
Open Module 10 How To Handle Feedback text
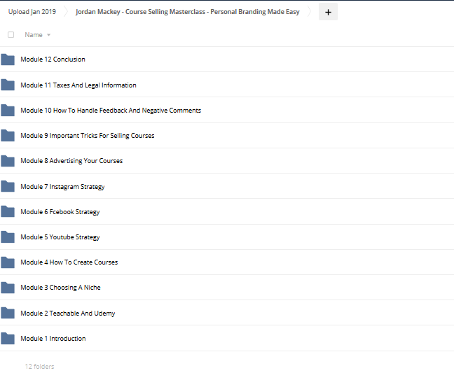point(111,111)
